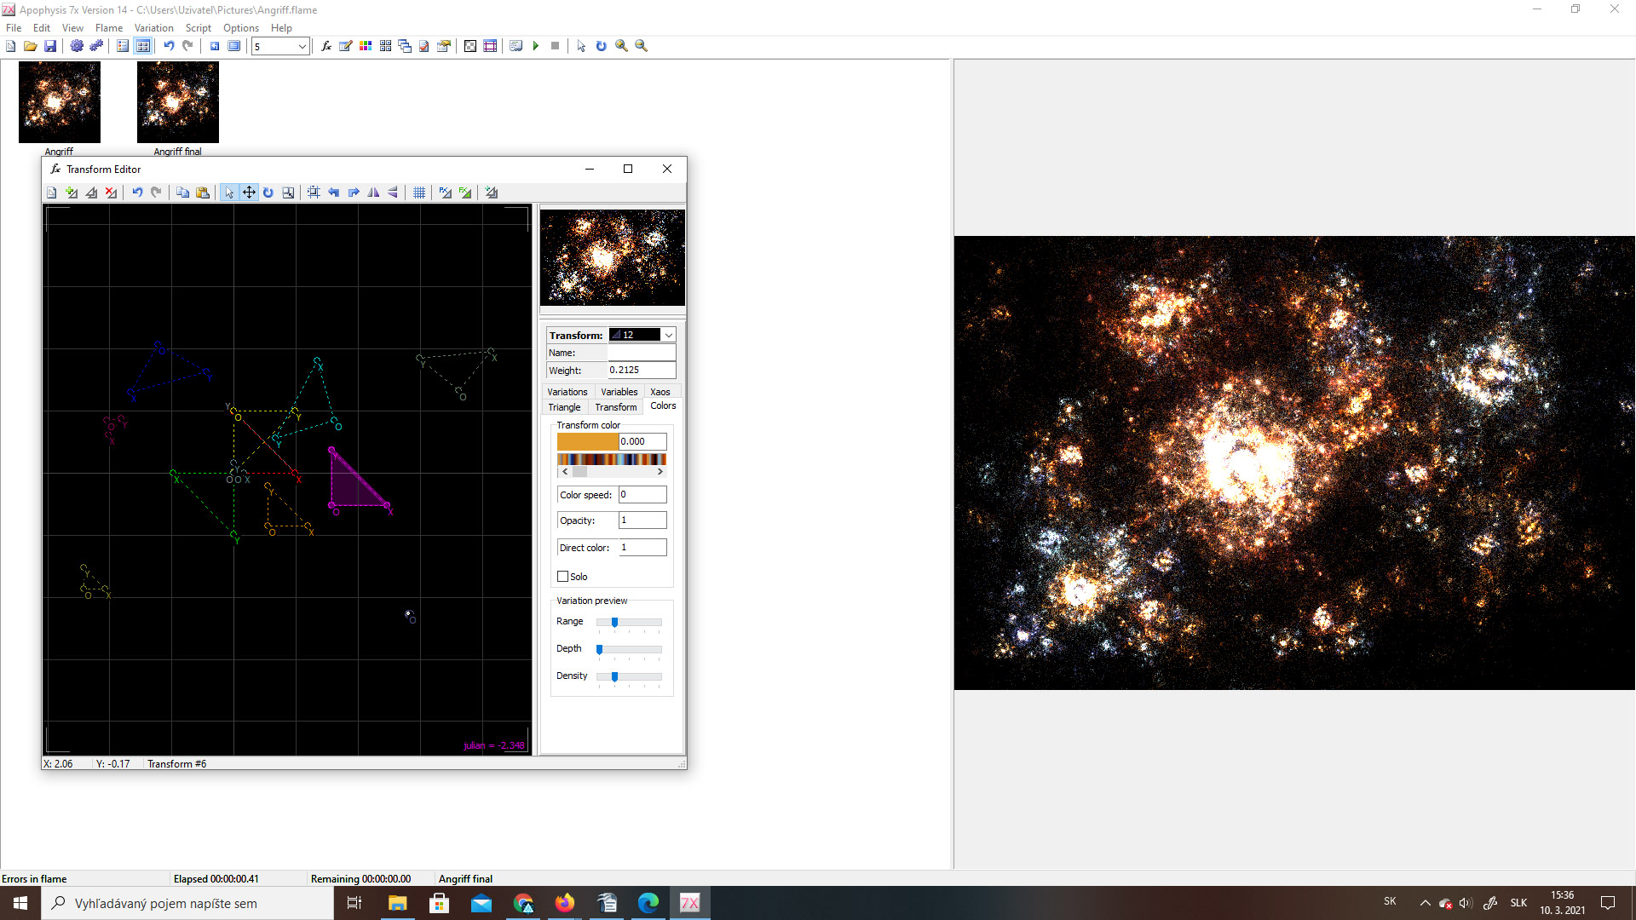Viewport: 1636px width, 920px height.
Task: Open the File menu
Action: click(x=14, y=28)
